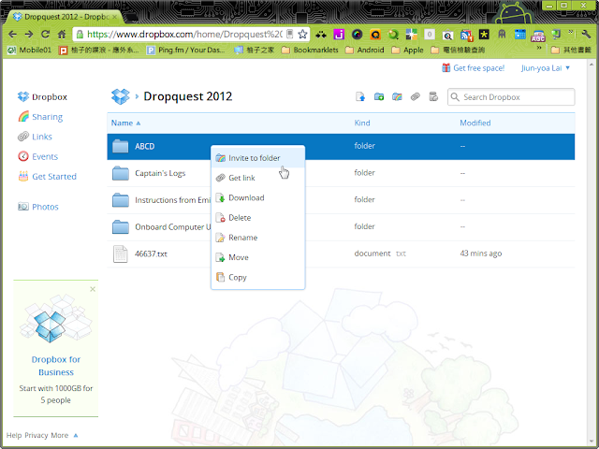Viewport: 599px width, 449px height.
Task: Choose Download from context menu
Action: pyautogui.click(x=258, y=197)
